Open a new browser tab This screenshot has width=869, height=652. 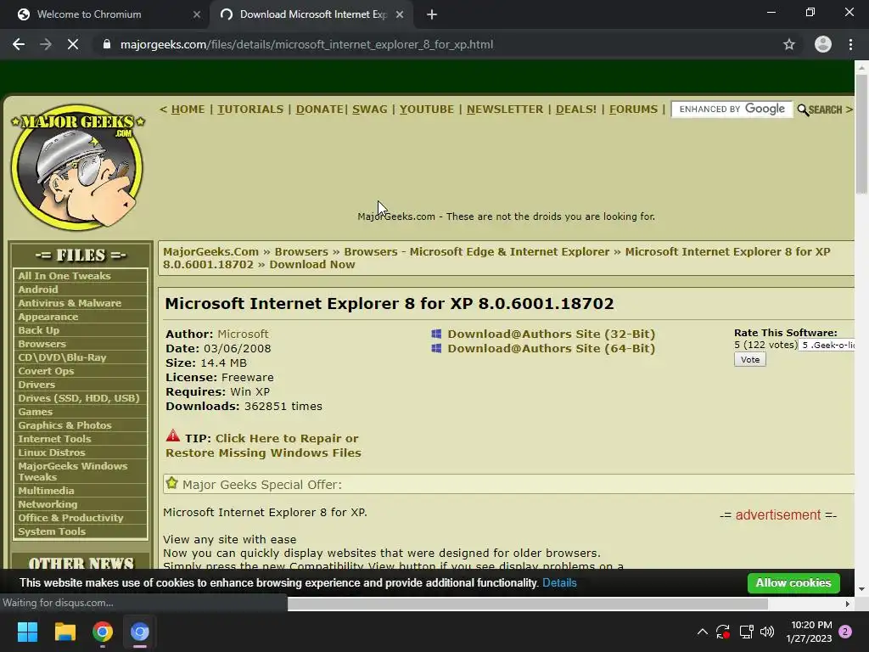pos(432,14)
